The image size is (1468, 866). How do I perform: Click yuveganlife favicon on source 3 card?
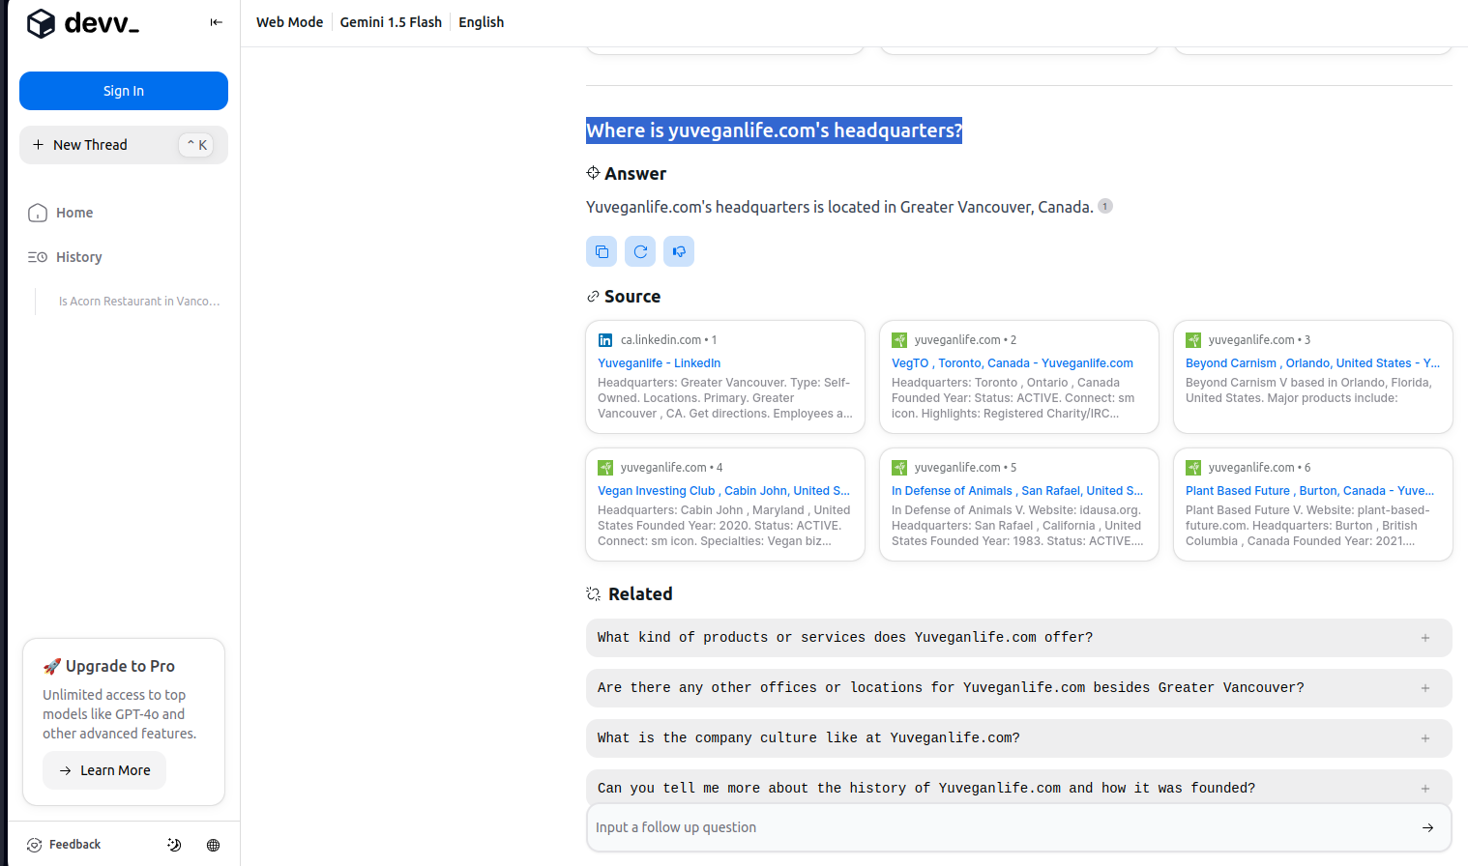point(1193,340)
